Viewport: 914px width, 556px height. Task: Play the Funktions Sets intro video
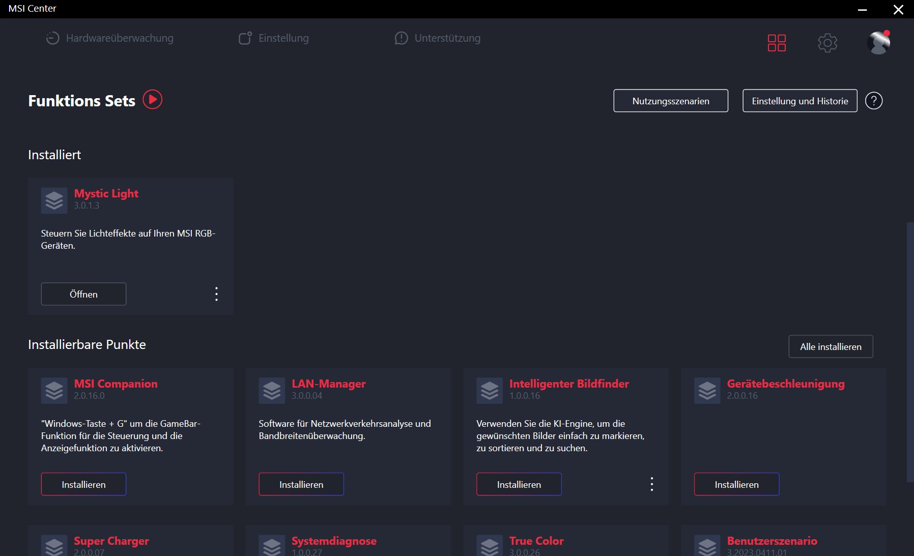pyautogui.click(x=152, y=100)
